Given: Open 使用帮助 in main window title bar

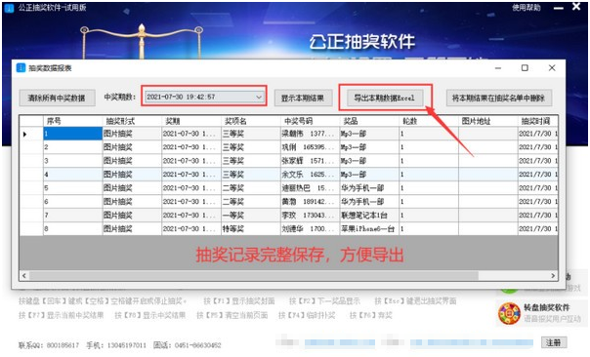Looking at the screenshot, I should tap(526, 7).
